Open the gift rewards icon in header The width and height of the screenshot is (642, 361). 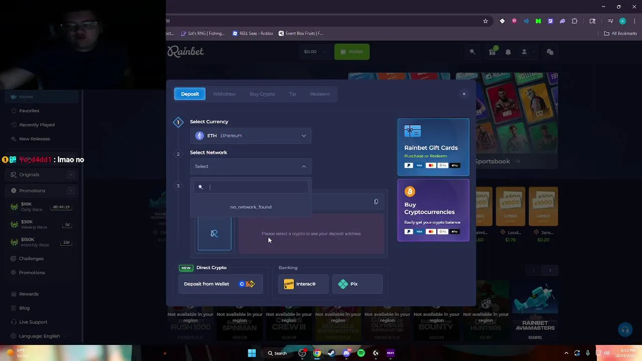[492, 52]
